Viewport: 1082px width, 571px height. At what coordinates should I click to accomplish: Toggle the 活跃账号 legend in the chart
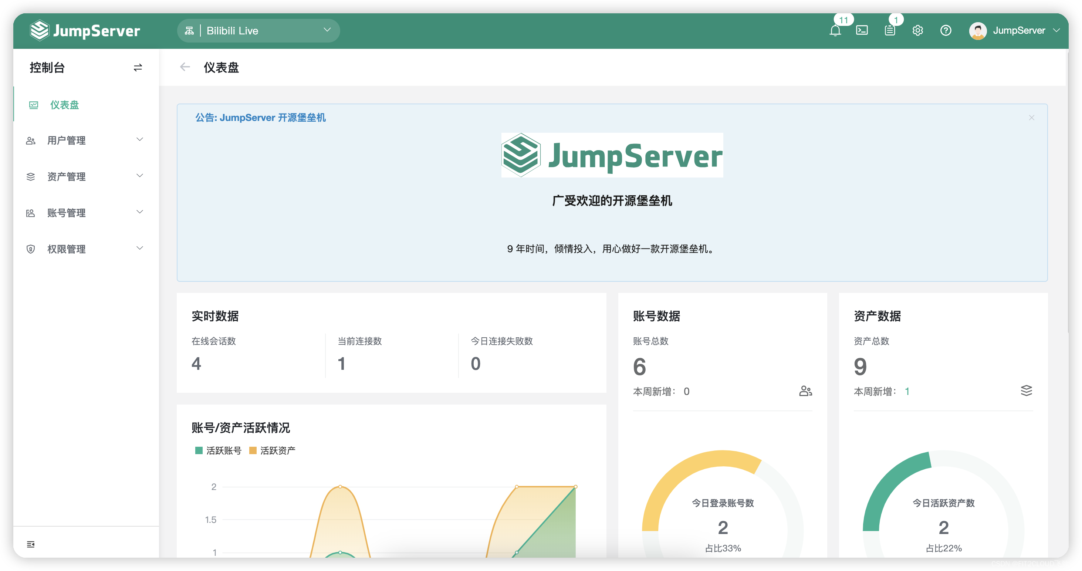click(217, 450)
